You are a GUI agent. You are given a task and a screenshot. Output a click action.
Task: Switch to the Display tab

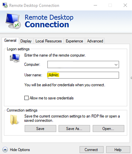[26, 41]
